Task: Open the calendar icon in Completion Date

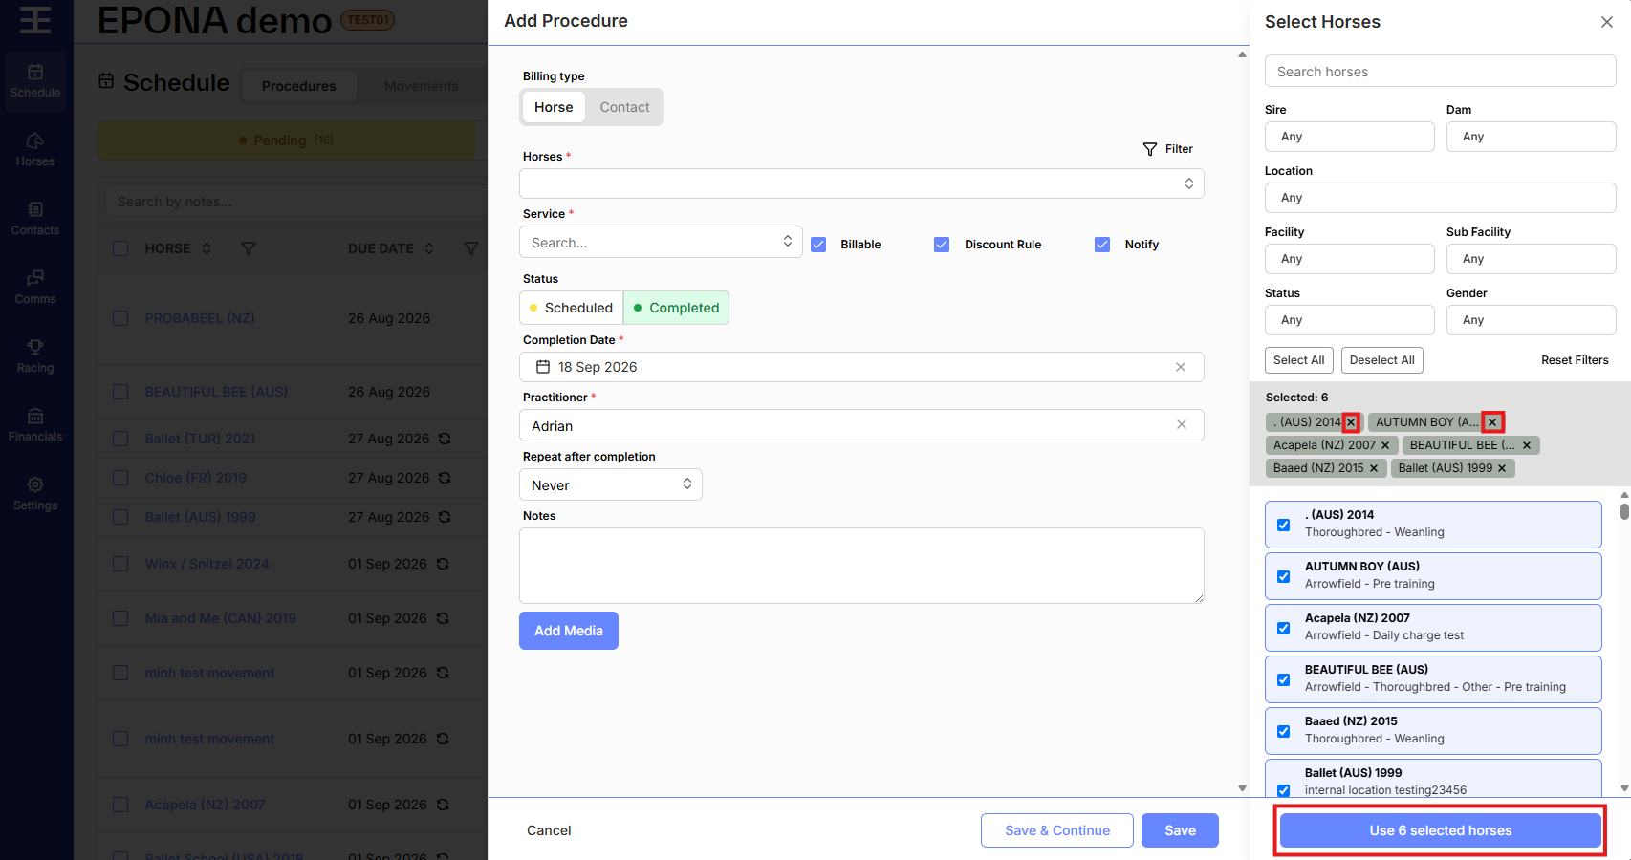Action: 543,367
